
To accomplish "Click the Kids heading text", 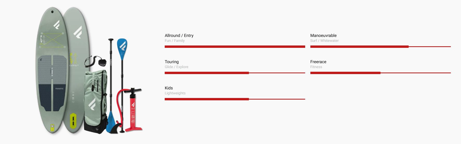I will coord(169,88).
